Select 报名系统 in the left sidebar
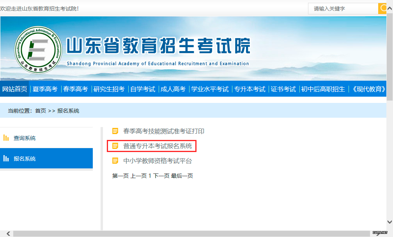393x237 pixels. (x=46, y=158)
